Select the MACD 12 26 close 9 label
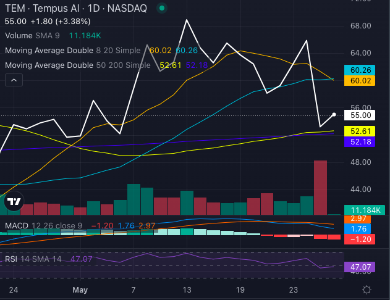The width and height of the screenshot is (390, 300). 43,226
